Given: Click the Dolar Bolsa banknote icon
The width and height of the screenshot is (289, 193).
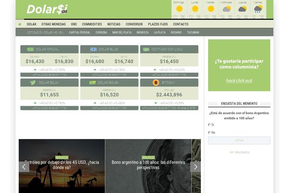Looking at the screenshot, I should (x=92, y=83).
